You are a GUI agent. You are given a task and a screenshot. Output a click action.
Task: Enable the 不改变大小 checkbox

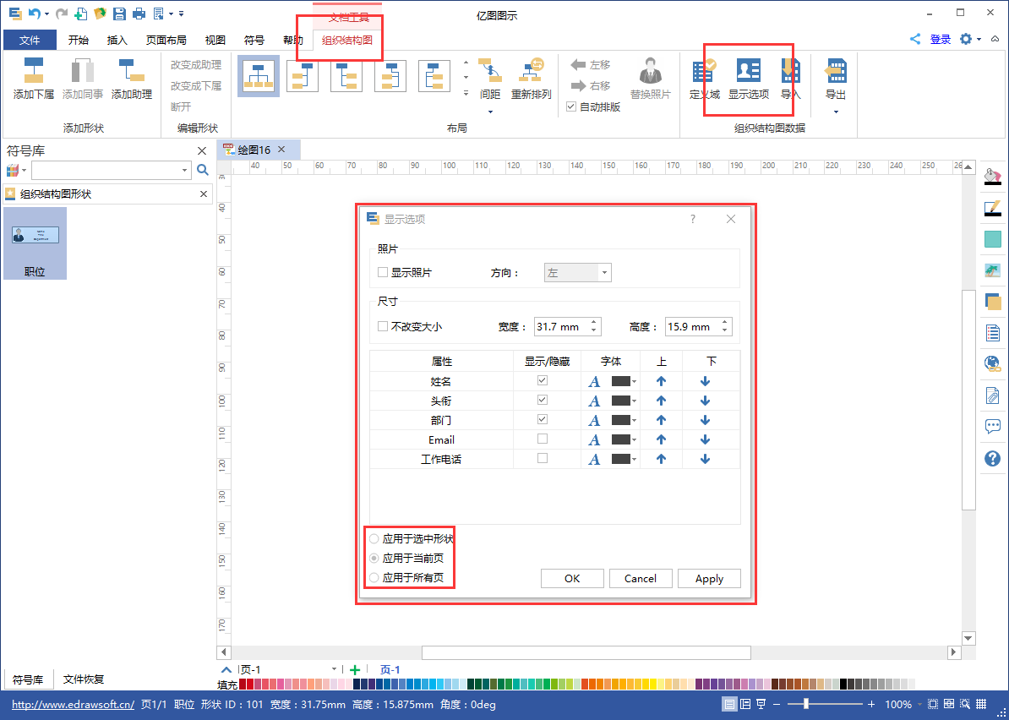(x=383, y=326)
